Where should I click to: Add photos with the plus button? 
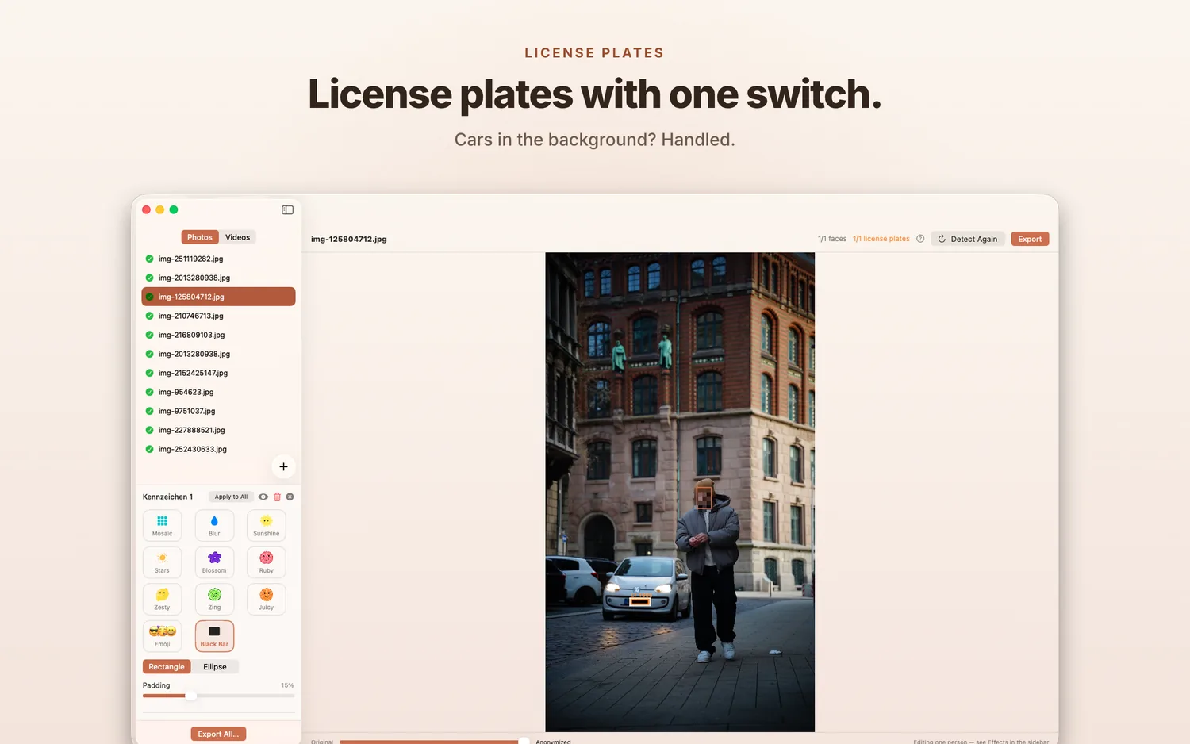[x=283, y=466]
